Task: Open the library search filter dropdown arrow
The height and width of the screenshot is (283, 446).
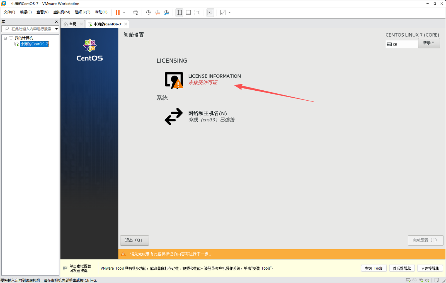Action: 56,29
